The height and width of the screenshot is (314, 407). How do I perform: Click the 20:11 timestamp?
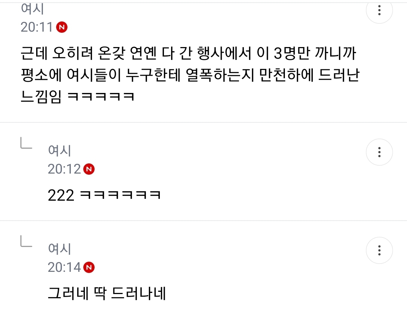pyautogui.click(x=37, y=27)
